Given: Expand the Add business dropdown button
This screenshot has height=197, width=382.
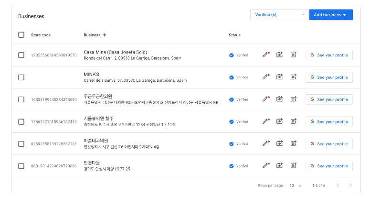Looking at the screenshot, I should pos(330,15).
